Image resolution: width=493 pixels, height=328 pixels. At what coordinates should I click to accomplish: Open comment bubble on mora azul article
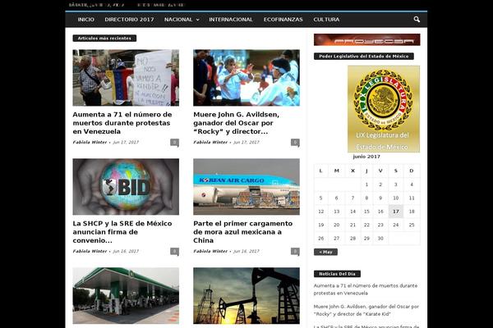point(295,252)
